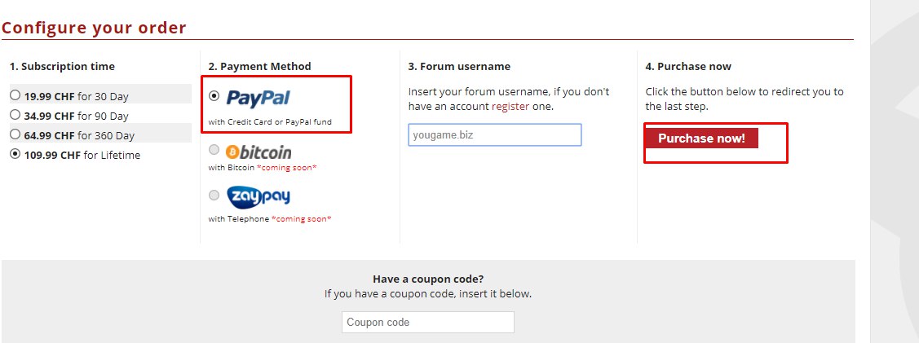Click the Bitcoin logo
919x343 pixels.
point(258,152)
